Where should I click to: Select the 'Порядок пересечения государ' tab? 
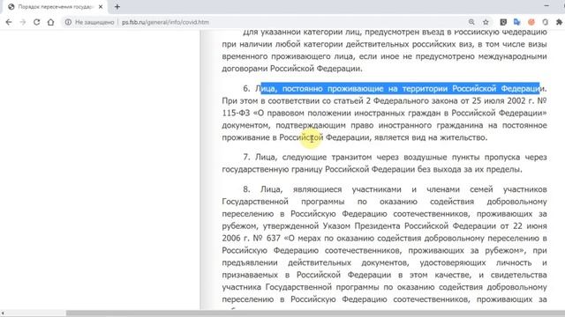[56, 6]
